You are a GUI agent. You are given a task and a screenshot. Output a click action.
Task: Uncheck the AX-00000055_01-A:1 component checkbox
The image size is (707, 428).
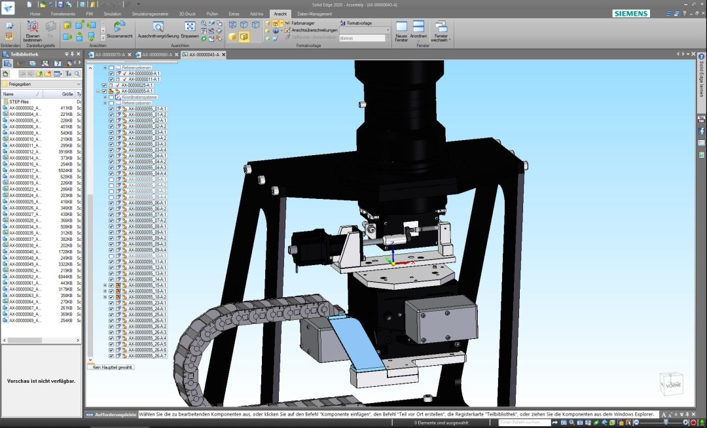(x=111, y=109)
